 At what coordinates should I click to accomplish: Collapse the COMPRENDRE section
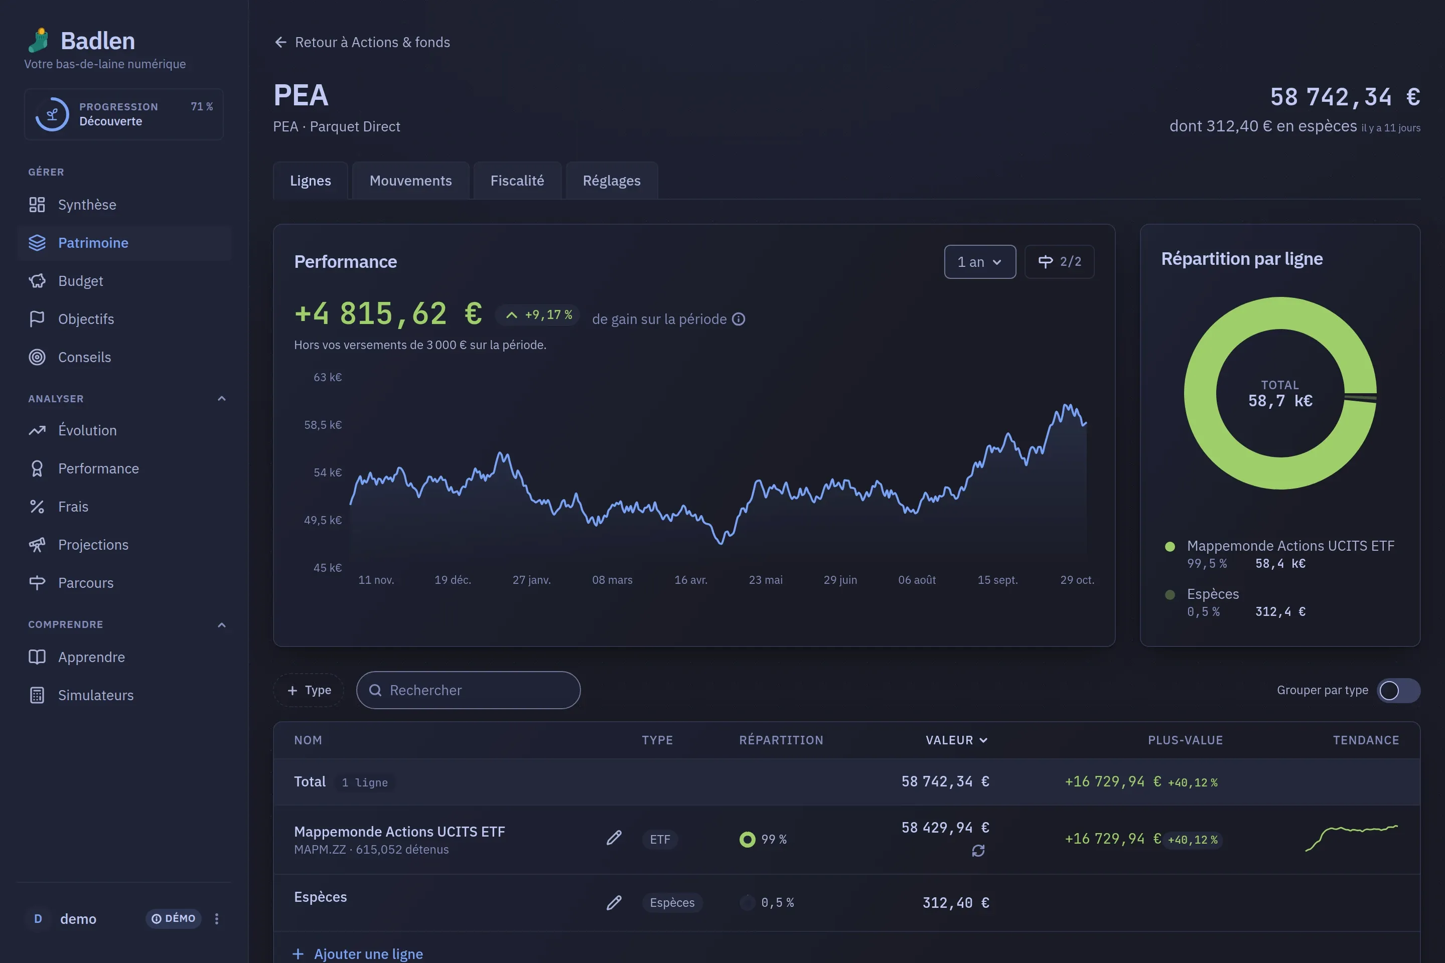[x=222, y=624]
